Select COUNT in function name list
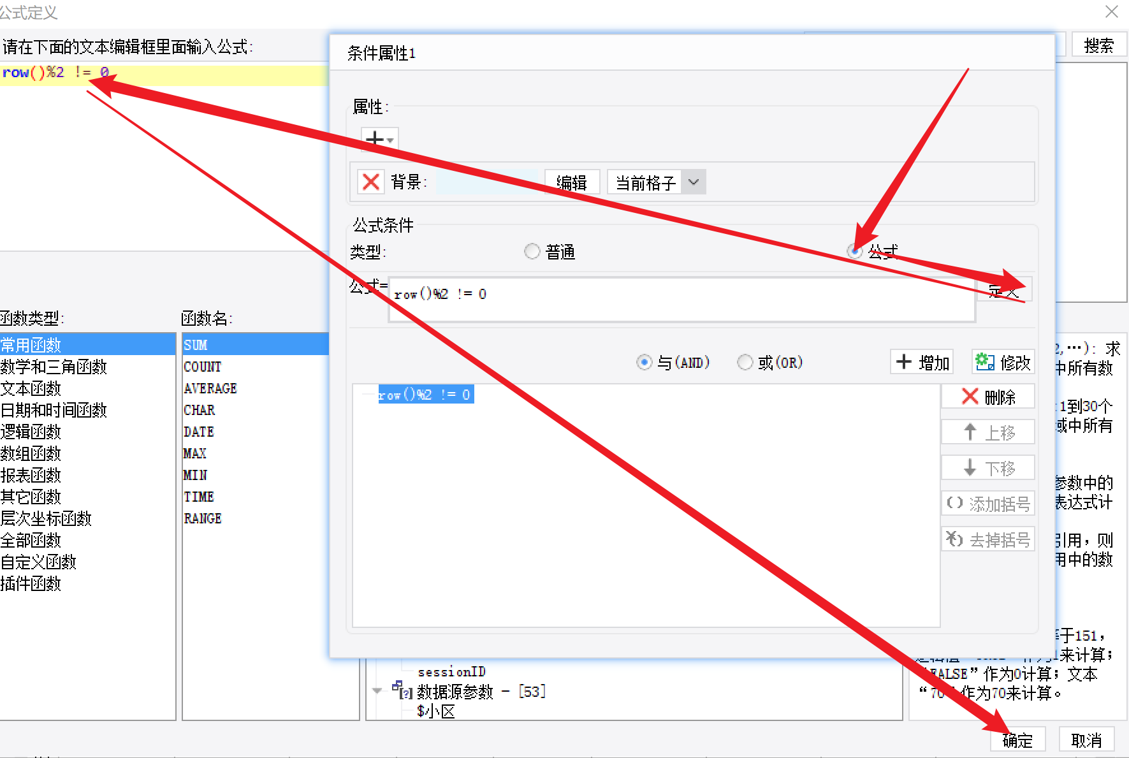This screenshot has width=1129, height=758. 256,367
